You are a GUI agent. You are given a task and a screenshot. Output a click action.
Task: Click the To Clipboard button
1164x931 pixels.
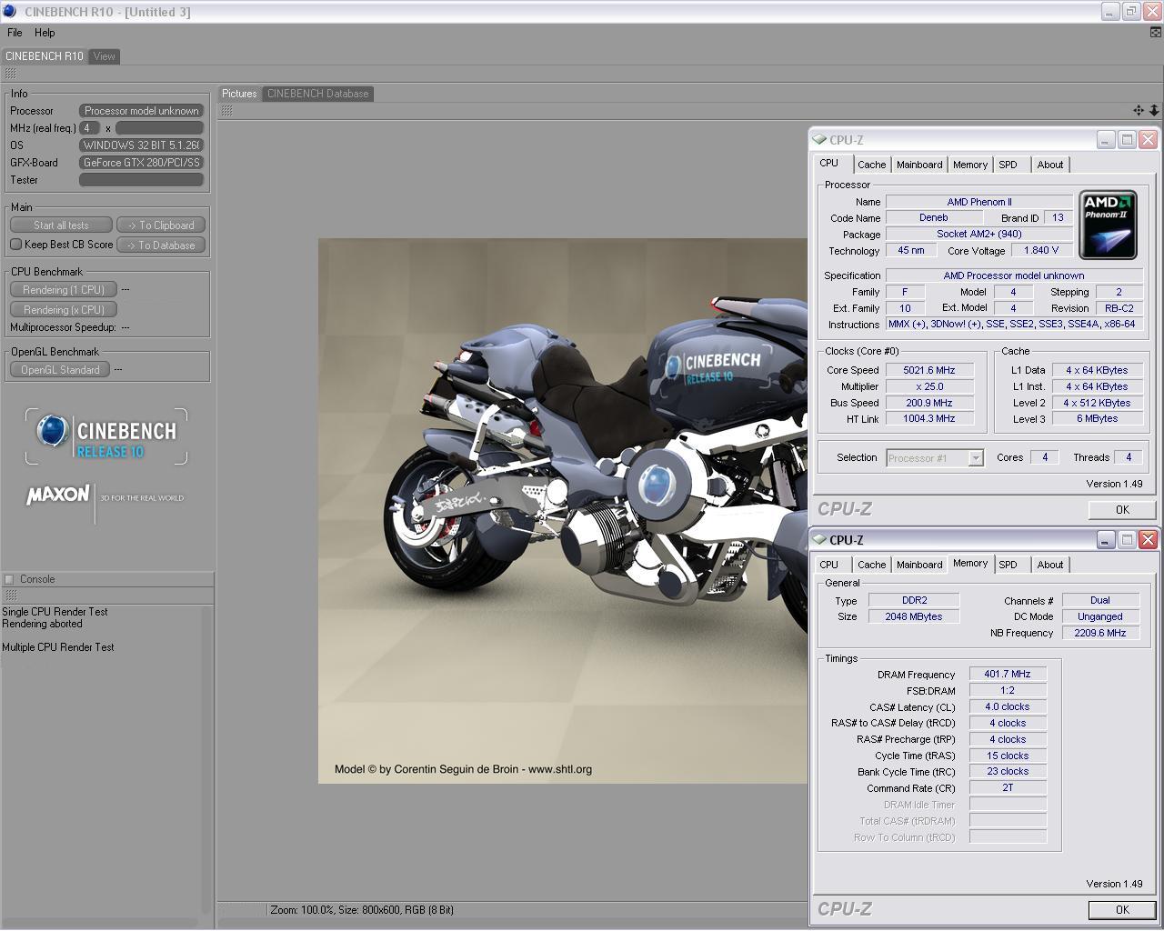(x=161, y=225)
